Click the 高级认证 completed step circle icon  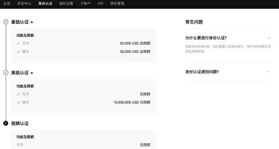[x=6, y=73]
